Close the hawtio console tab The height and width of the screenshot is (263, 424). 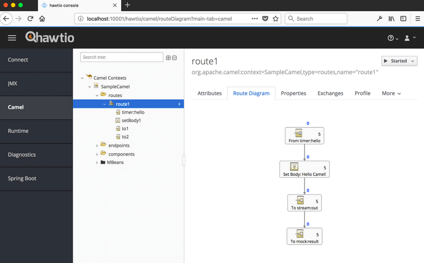click(115, 5)
